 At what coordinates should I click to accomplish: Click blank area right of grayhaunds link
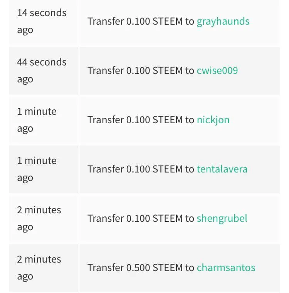click(x=264, y=21)
